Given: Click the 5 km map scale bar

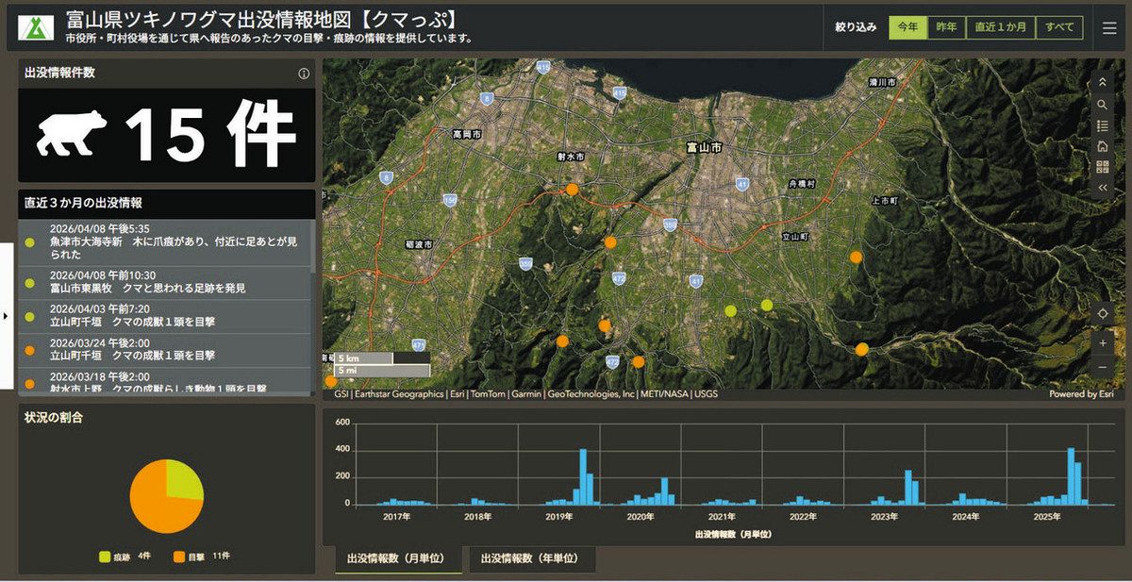Looking at the screenshot, I should [x=364, y=358].
